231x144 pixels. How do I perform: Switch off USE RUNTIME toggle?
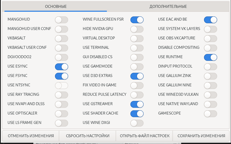(x=211, y=57)
